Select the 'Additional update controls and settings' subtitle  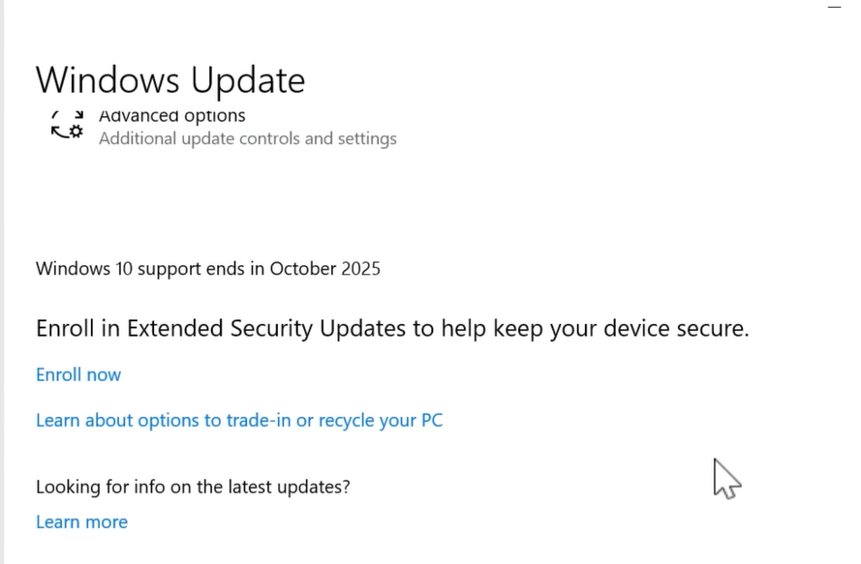[x=247, y=138]
